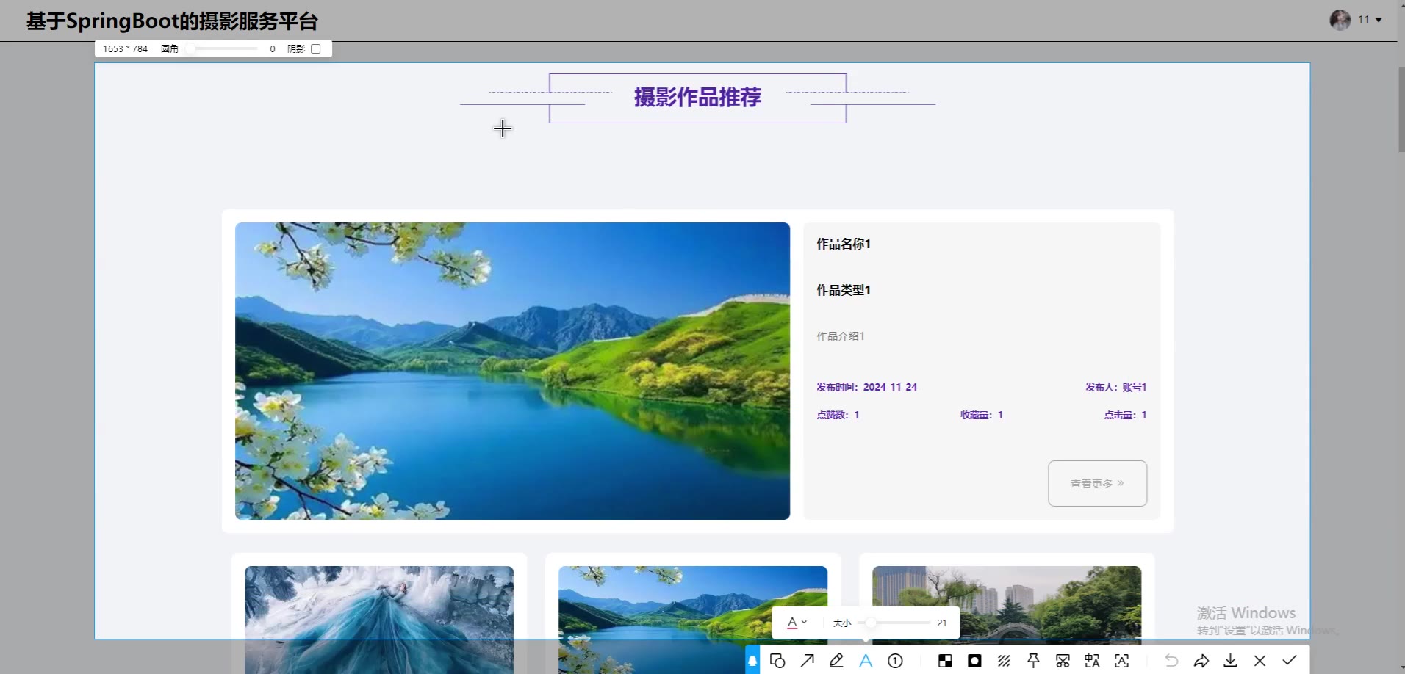The image size is (1405, 674).
Task: Click the 圆角 corner radius slider
Action: (x=223, y=49)
